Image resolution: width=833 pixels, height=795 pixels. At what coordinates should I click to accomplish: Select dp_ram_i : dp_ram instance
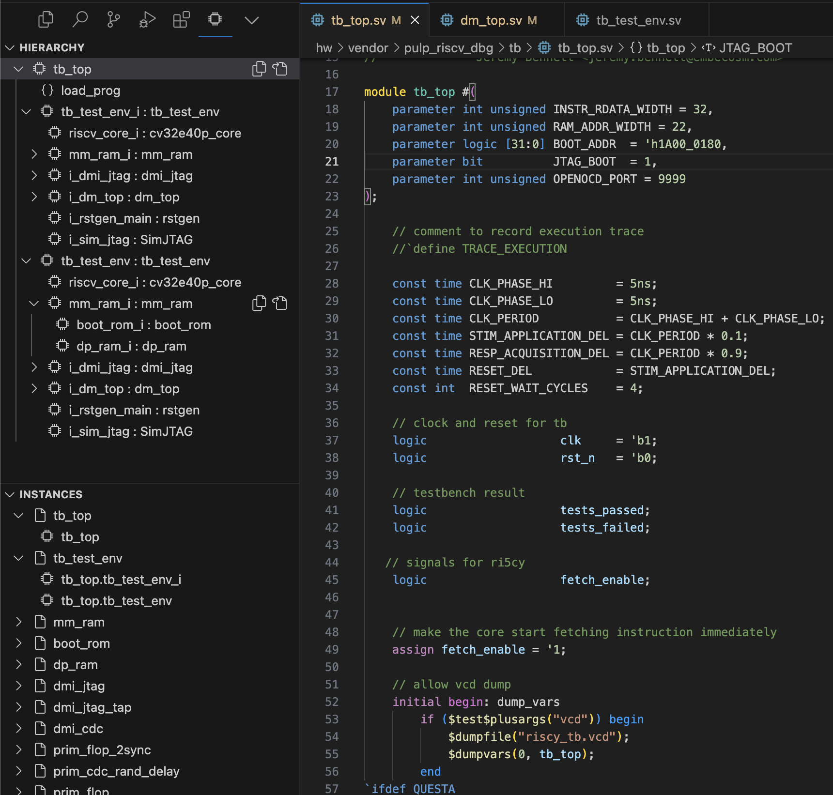(x=131, y=346)
